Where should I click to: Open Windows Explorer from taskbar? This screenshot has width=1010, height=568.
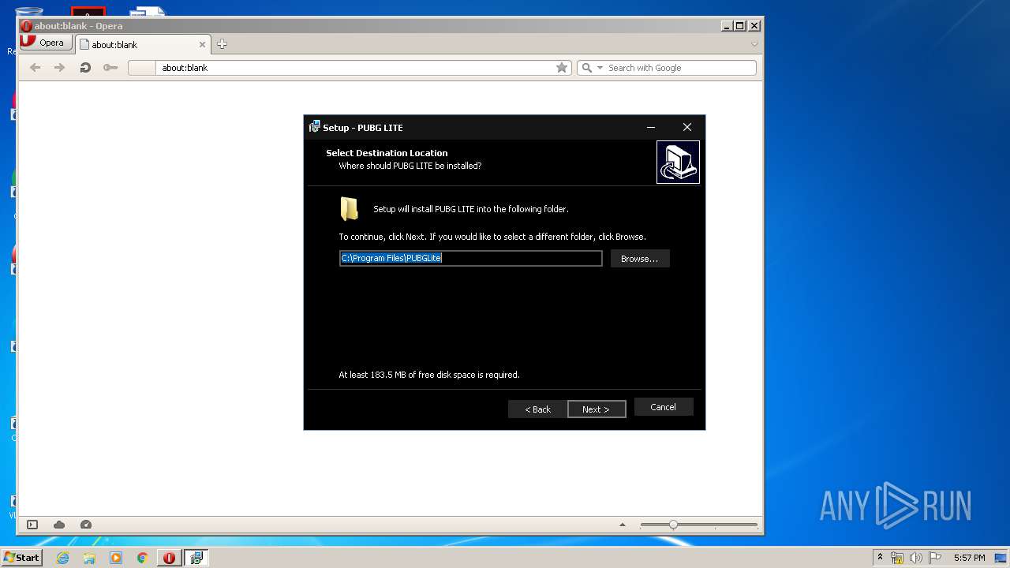89,558
